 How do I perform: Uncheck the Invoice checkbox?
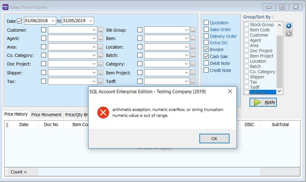[x=207, y=49]
